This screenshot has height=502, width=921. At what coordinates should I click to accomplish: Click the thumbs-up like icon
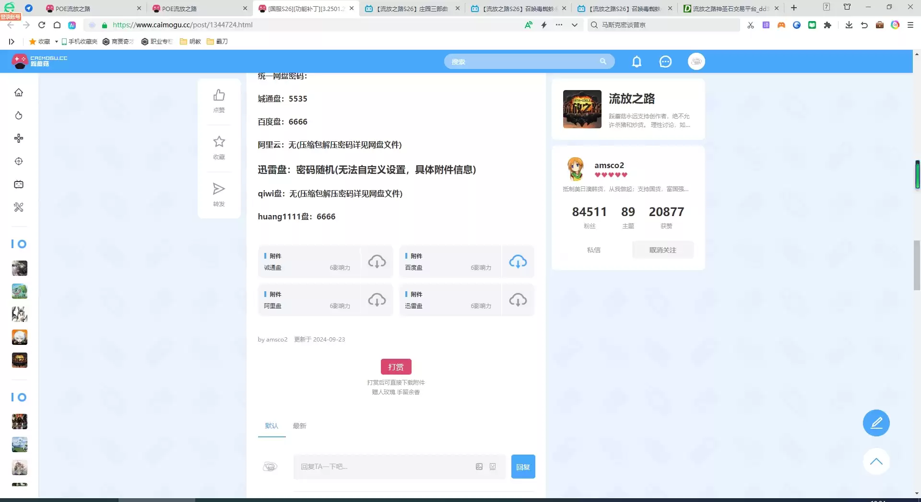[x=219, y=95]
